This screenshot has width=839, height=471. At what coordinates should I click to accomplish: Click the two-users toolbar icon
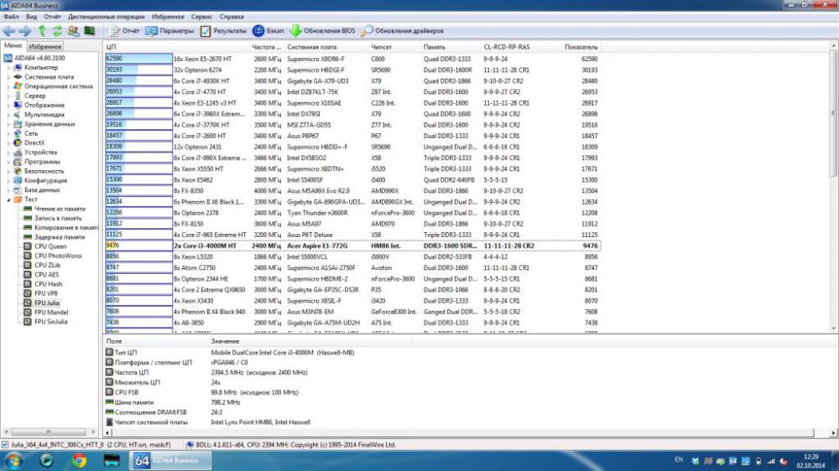(73, 31)
